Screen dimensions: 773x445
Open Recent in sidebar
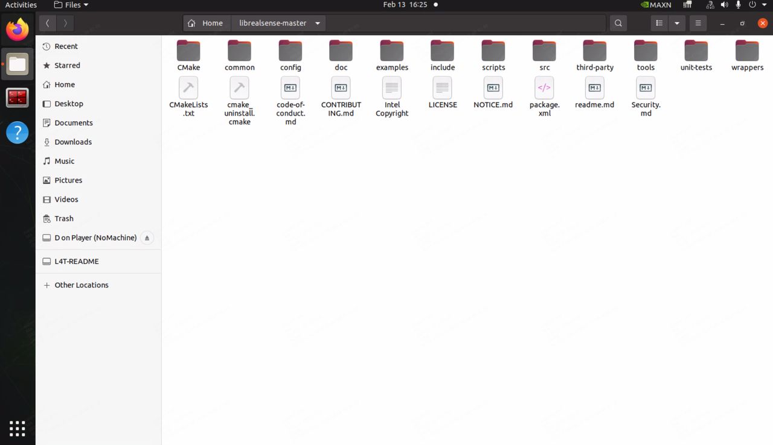pyautogui.click(x=98, y=46)
